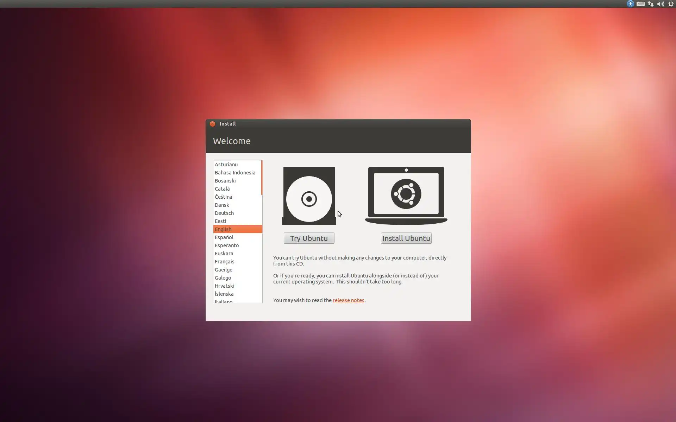This screenshot has height=422, width=676.
Task: Select Español in the language list
Action: pyautogui.click(x=224, y=237)
